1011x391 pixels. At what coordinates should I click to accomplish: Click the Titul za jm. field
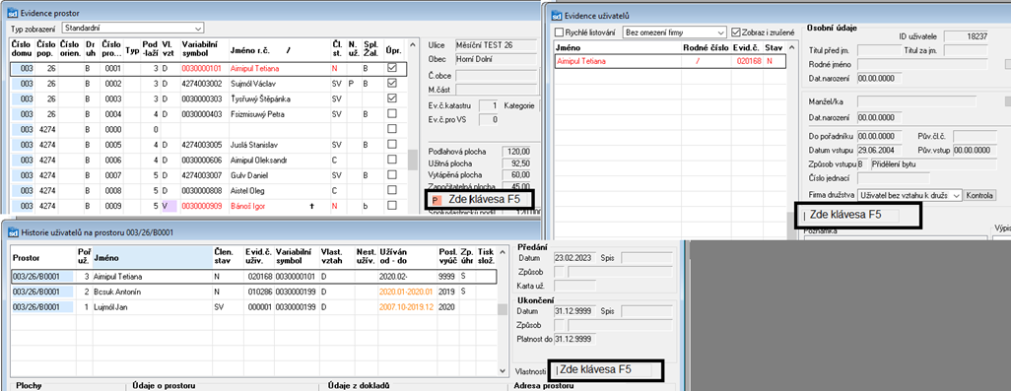click(x=965, y=50)
